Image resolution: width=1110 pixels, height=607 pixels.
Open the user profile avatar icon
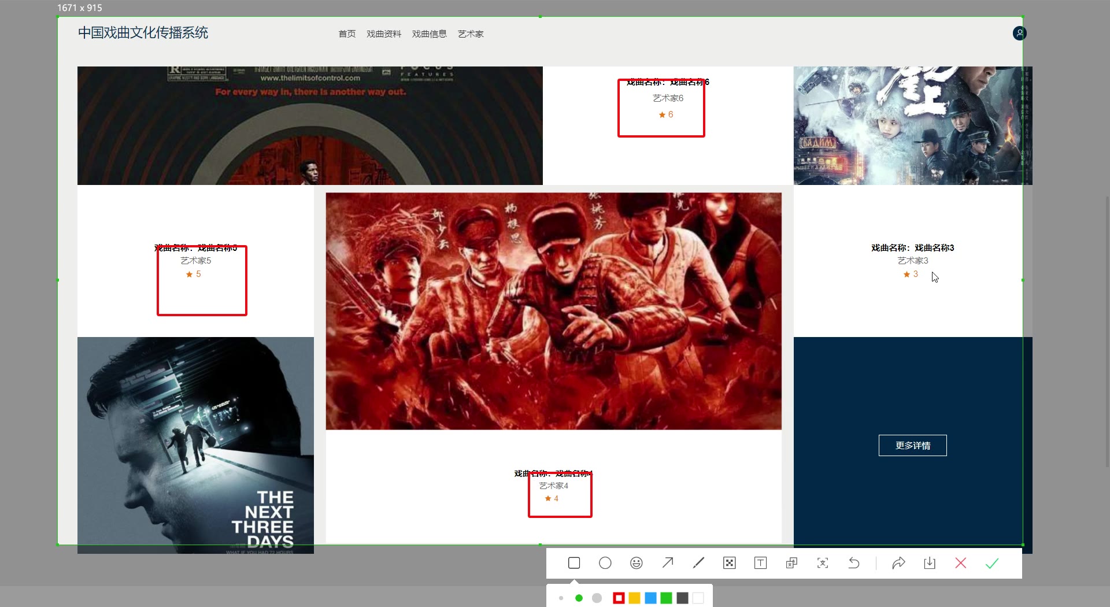(1019, 34)
